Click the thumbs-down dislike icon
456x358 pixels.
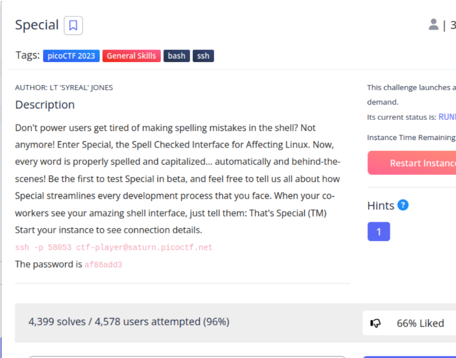coord(375,323)
